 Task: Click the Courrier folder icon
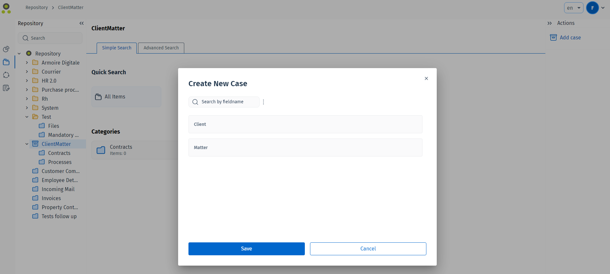click(35, 71)
